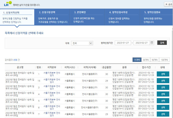Close the window with 종료 button

click(169, 4)
